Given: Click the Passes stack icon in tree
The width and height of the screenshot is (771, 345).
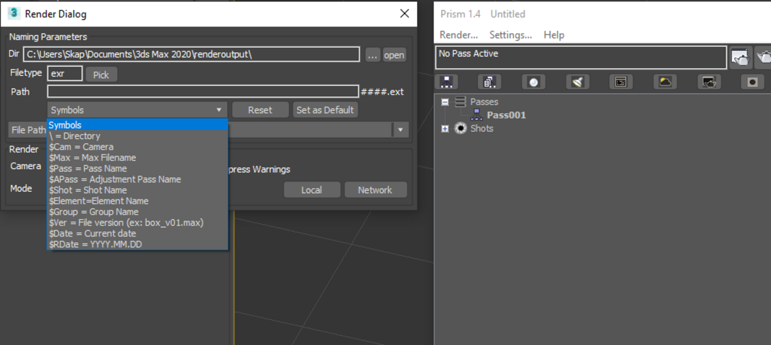Looking at the screenshot, I should (x=460, y=102).
